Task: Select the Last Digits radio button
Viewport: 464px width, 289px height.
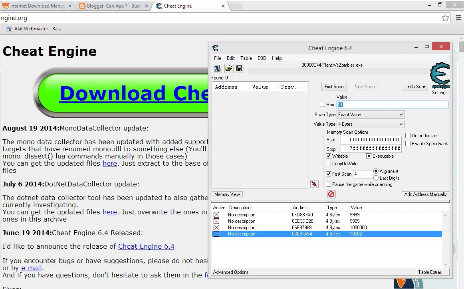Action: coord(376,178)
